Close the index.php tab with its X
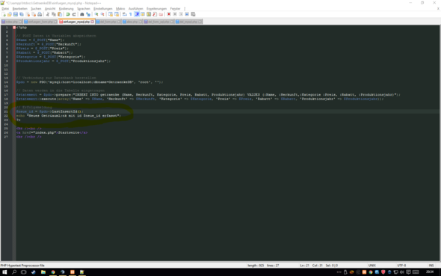Viewport: 441px width, 276px height. pos(20,22)
